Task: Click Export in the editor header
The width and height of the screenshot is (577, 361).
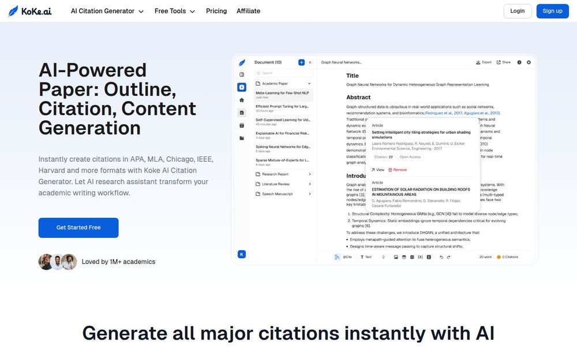Action: (x=484, y=62)
